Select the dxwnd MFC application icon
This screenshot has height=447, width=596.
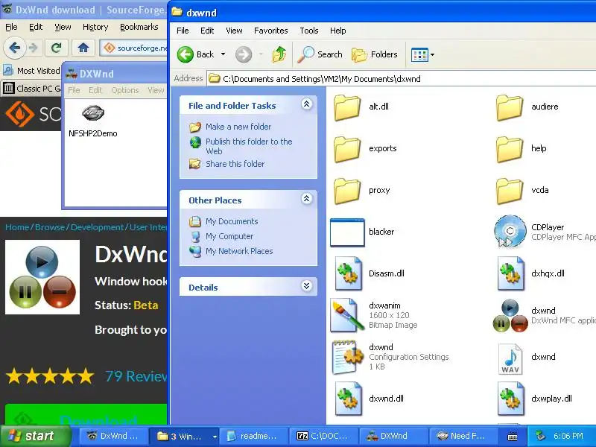tap(510, 315)
